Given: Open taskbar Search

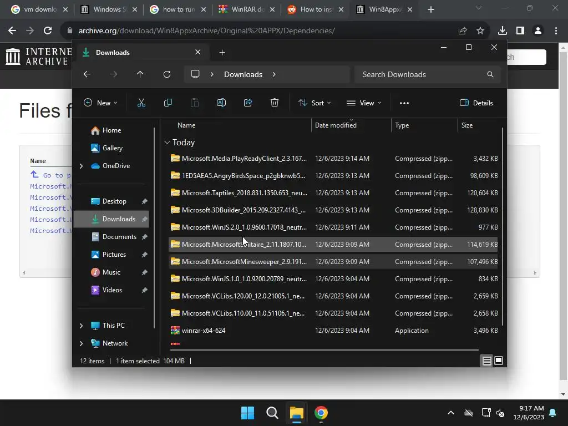Looking at the screenshot, I should click(272, 413).
